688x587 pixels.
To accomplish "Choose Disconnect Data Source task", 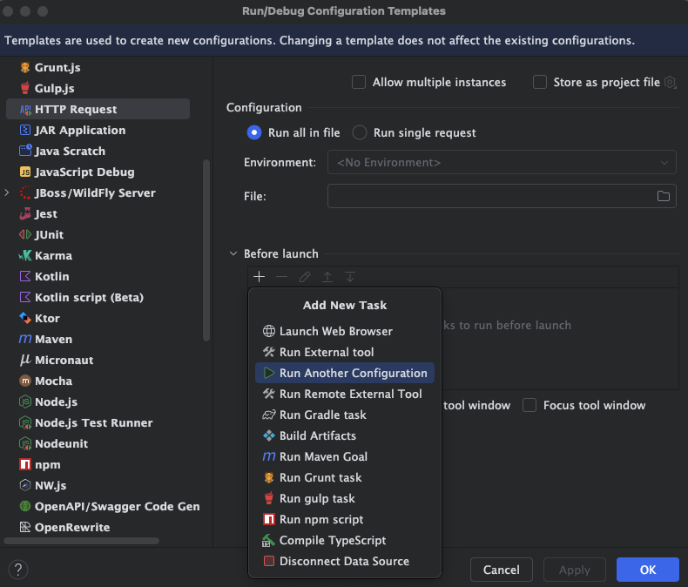I will click(x=345, y=561).
